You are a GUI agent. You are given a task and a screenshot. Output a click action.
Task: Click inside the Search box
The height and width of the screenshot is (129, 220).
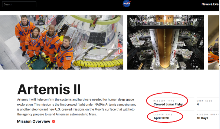coord(19,4)
